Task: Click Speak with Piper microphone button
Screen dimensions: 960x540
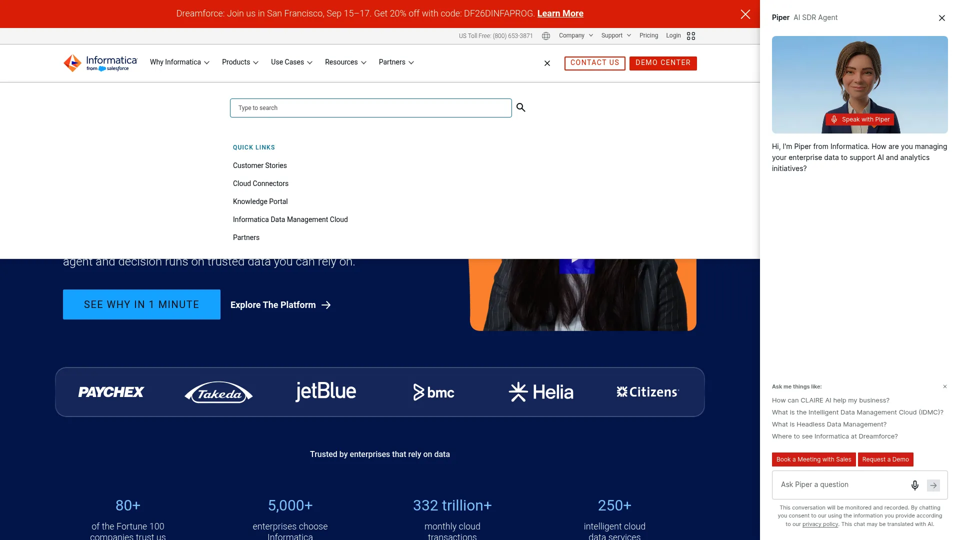Action: pyautogui.click(x=859, y=119)
